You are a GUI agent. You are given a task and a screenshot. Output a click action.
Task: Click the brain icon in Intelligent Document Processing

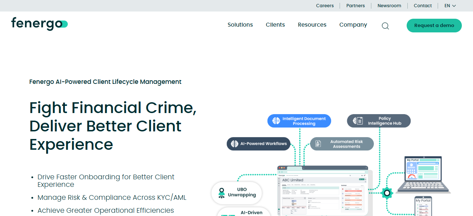point(276,121)
